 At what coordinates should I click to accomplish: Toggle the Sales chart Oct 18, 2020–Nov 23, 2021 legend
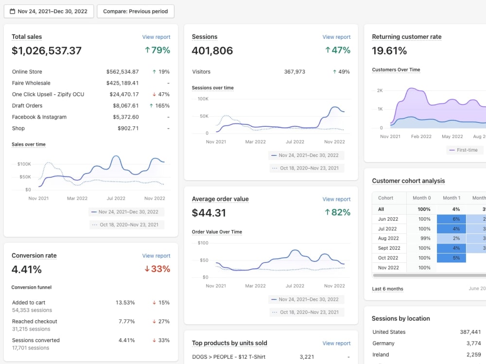click(127, 225)
